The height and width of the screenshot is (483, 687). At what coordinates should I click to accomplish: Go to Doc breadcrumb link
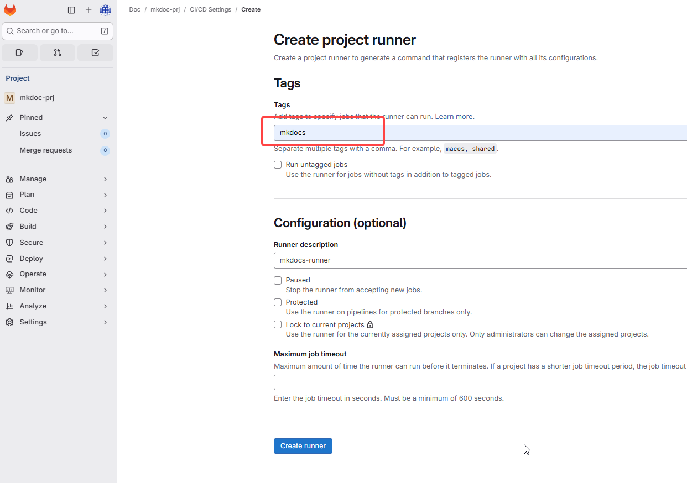pyautogui.click(x=135, y=10)
